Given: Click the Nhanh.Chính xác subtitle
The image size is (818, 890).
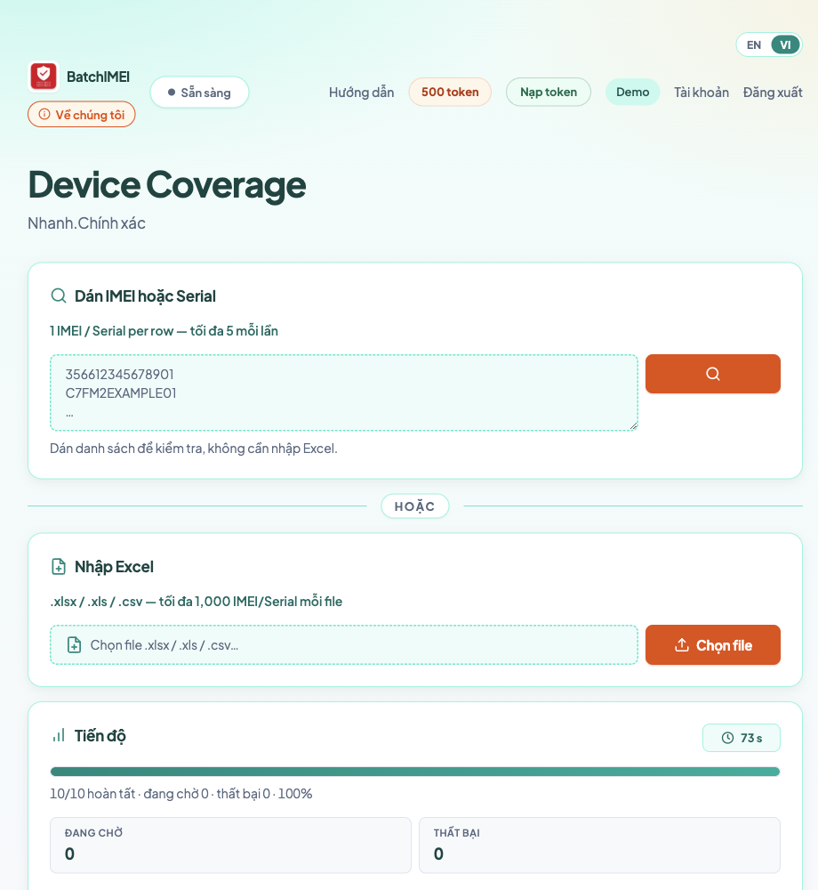Looking at the screenshot, I should click(x=87, y=223).
